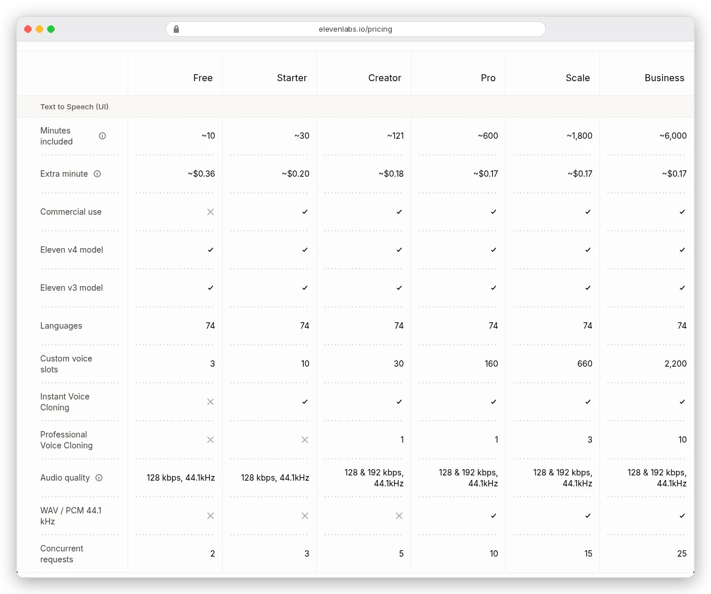Click the checkmark for WAV / PCM under Business
711x594 pixels.
[x=682, y=516]
